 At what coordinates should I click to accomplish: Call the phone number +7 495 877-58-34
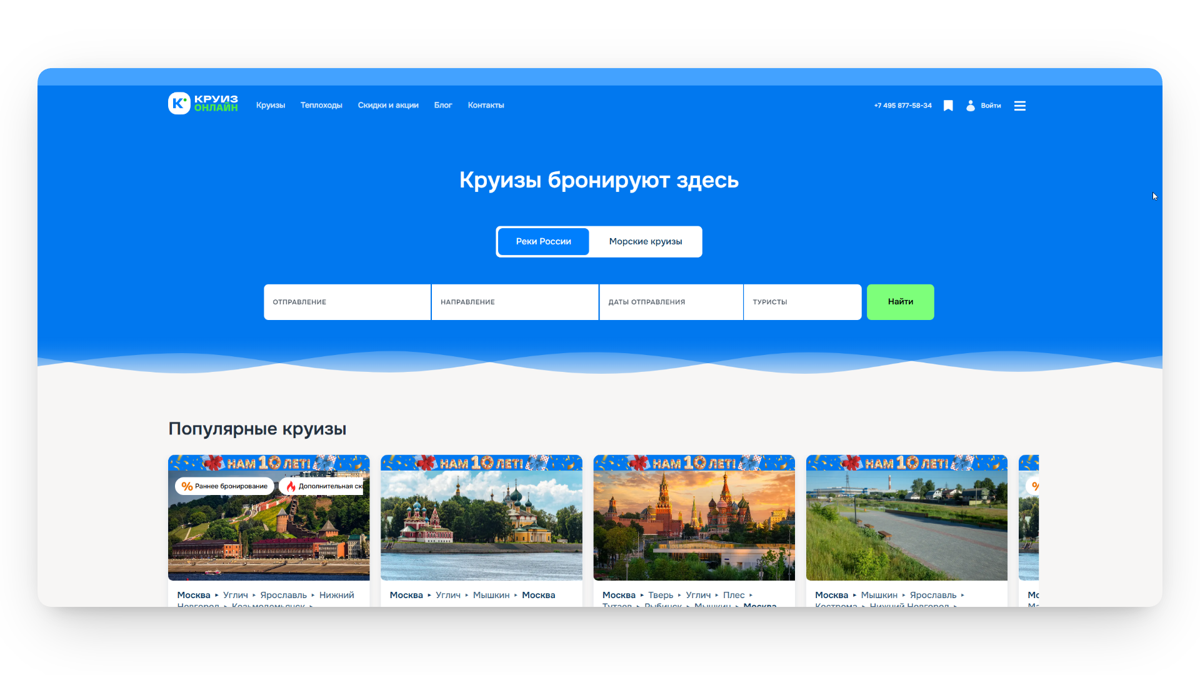click(902, 106)
